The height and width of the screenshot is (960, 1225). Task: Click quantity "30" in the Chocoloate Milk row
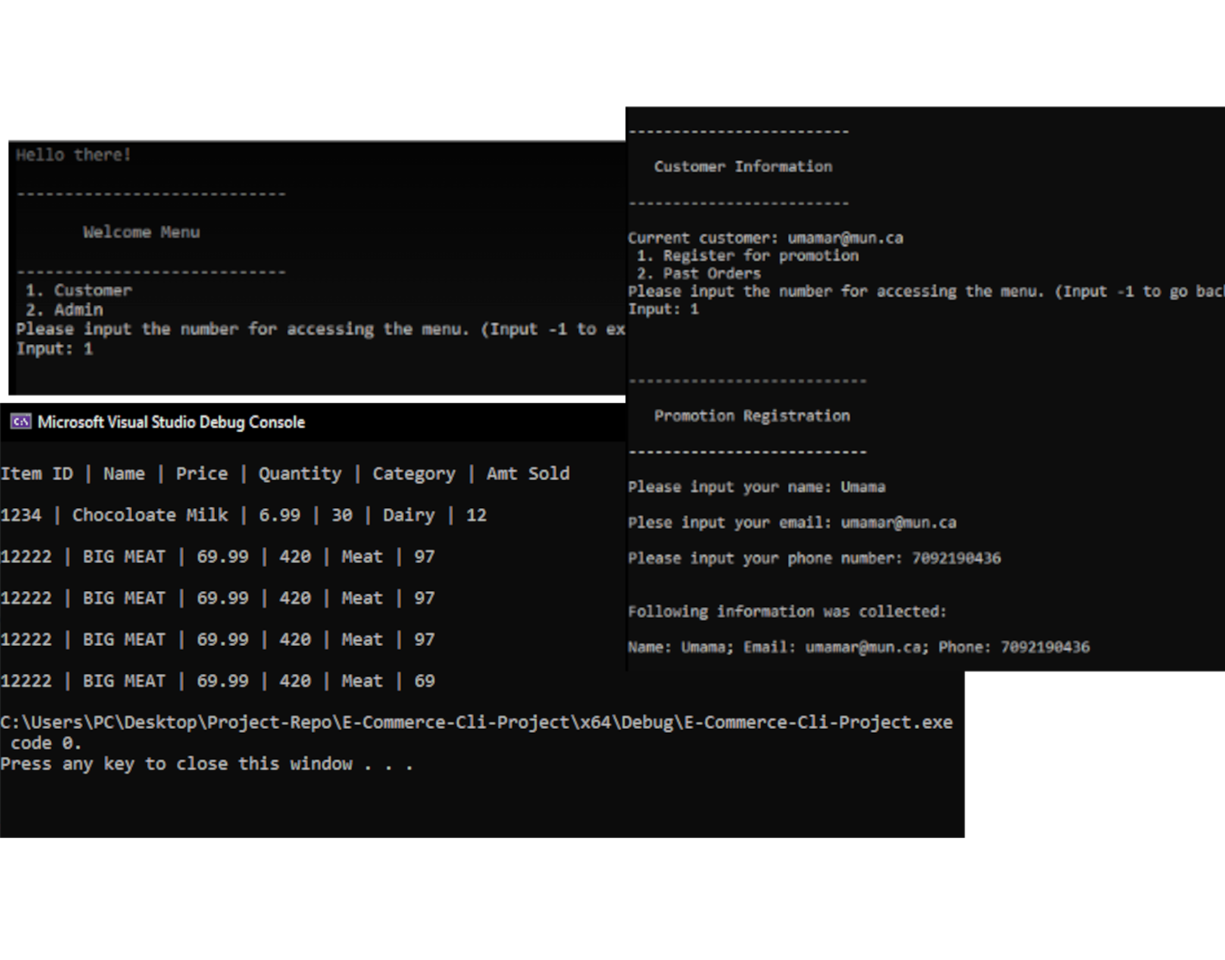click(342, 515)
